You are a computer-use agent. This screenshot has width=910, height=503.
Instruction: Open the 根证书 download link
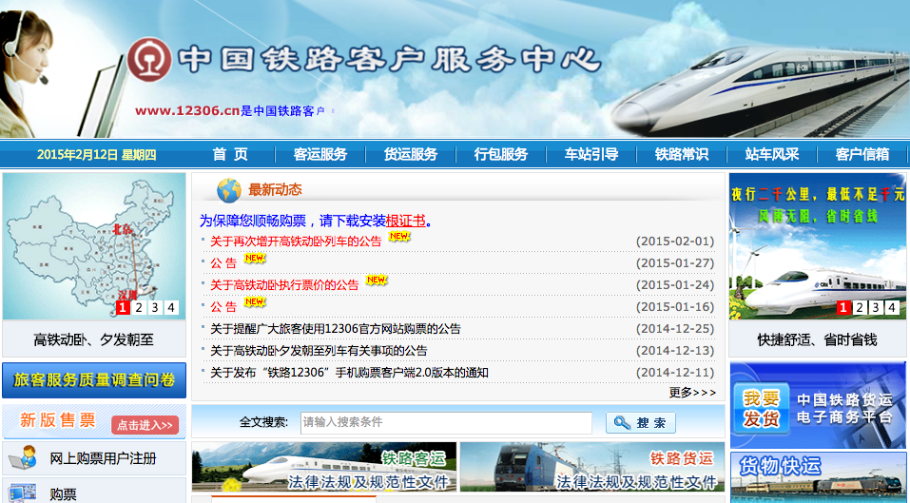pos(406,221)
